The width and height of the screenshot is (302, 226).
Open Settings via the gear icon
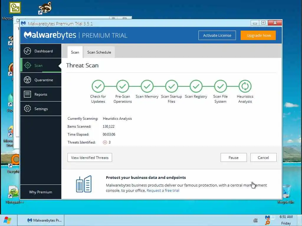click(27, 109)
